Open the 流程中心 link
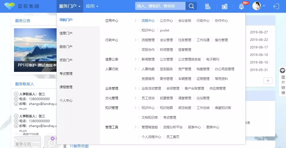The height and width of the screenshot is (148, 286). (x=148, y=21)
